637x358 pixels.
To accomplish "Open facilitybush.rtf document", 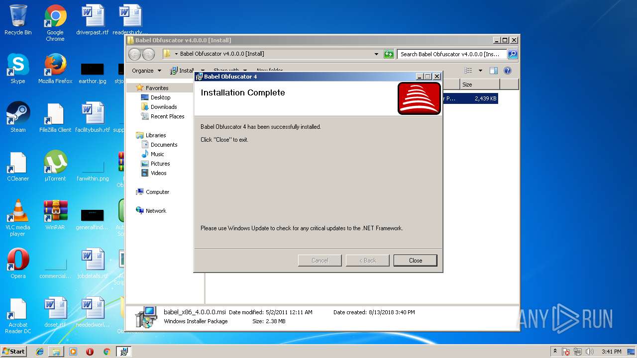I will tap(93, 117).
